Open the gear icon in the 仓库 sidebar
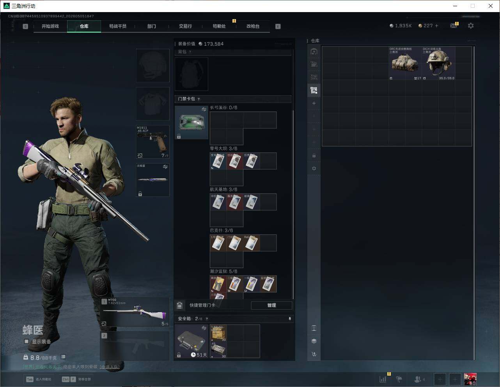Screen dimensions: 500x387 pyautogui.click(x=314, y=169)
